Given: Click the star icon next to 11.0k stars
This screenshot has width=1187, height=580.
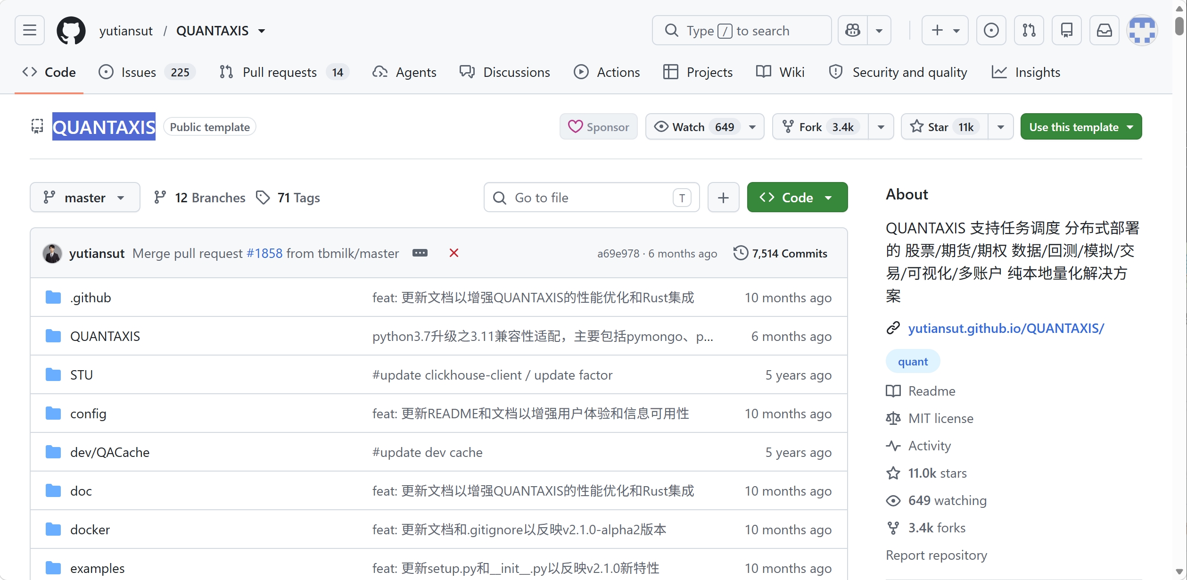Looking at the screenshot, I should pyautogui.click(x=893, y=473).
